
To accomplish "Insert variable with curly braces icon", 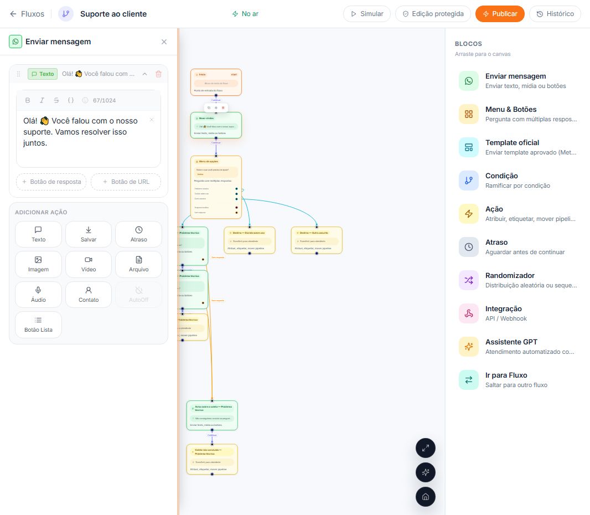I will [71, 100].
